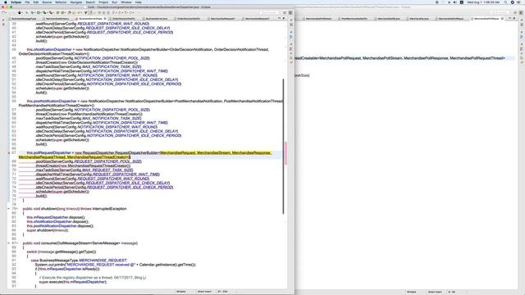Click the line this.mRequestDispatcher.dispose();
Image resolution: width=525 pixels, height=295 pixels.
point(56,217)
